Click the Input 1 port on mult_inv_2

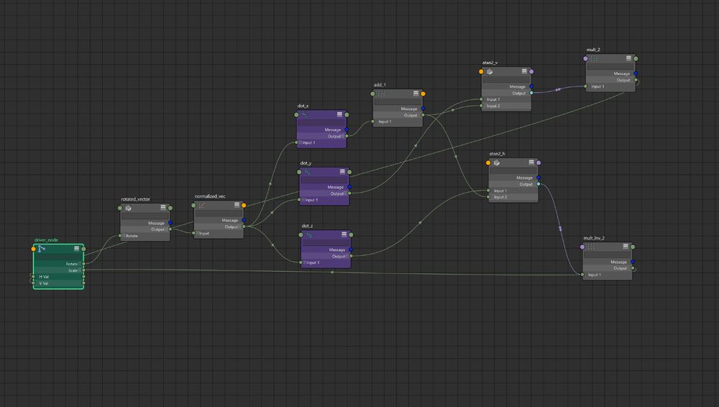click(582, 275)
